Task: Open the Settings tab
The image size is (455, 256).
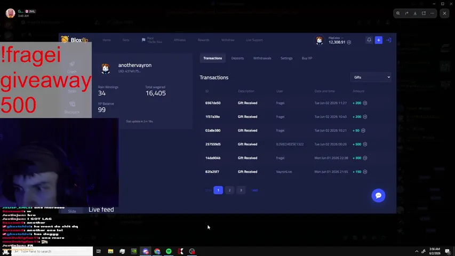Action: point(286,58)
